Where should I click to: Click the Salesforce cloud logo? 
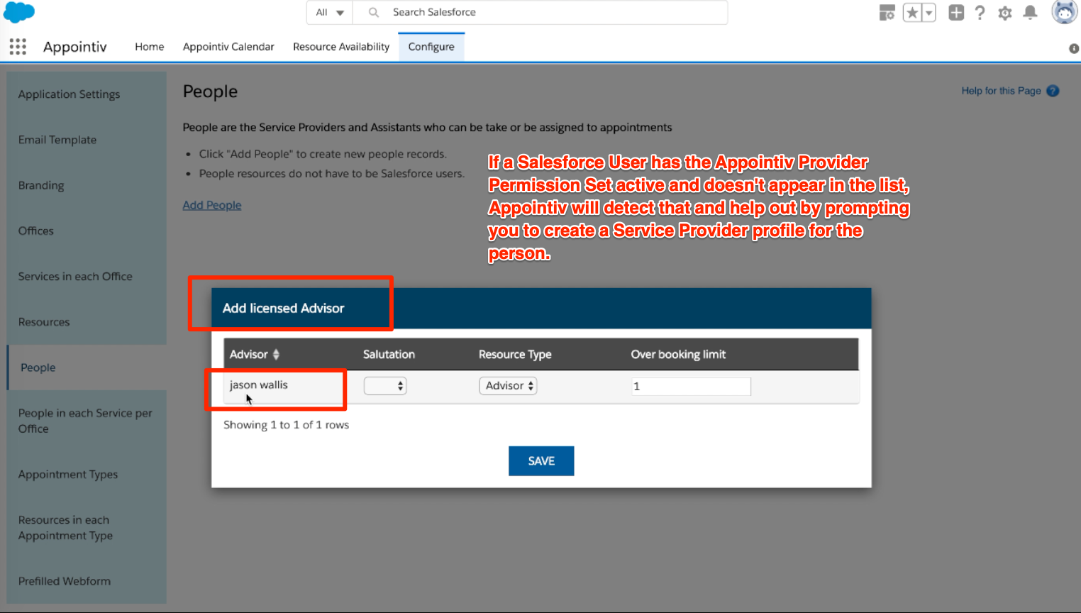[19, 12]
